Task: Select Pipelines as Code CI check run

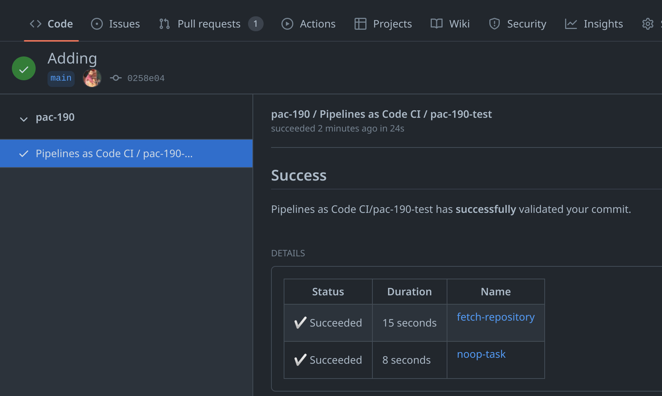Action: pos(114,153)
